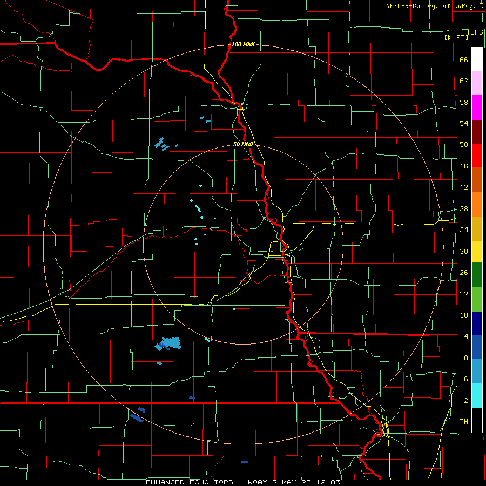486x486 pixels.
Task: Click the KOAX station identifier in caption
Action: tap(259, 482)
